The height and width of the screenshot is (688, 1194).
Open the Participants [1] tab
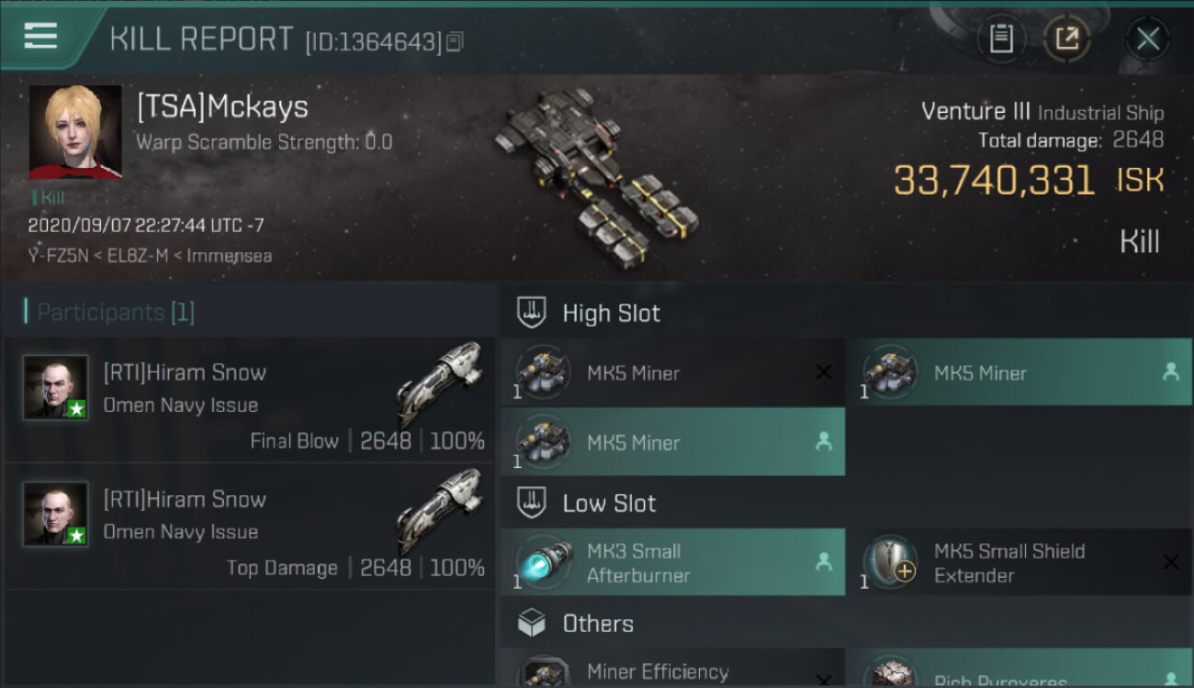click(x=109, y=312)
